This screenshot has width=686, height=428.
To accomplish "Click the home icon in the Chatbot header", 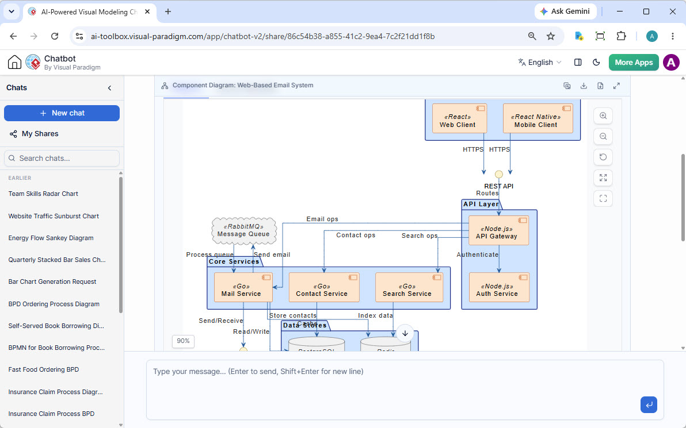I will pyautogui.click(x=14, y=63).
